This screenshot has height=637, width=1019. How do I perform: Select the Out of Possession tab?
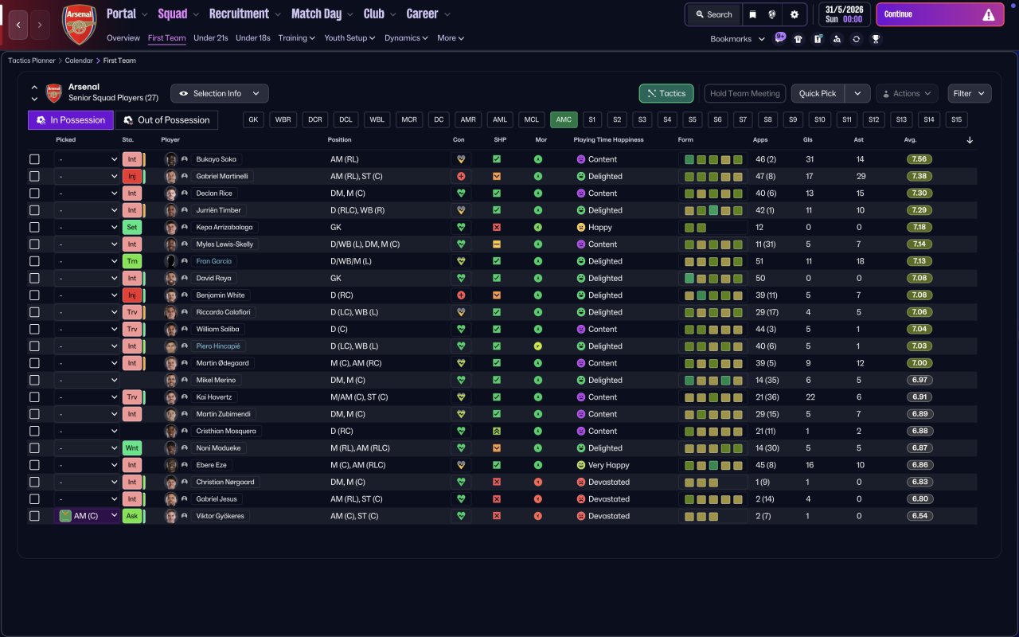[x=166, y=120]
